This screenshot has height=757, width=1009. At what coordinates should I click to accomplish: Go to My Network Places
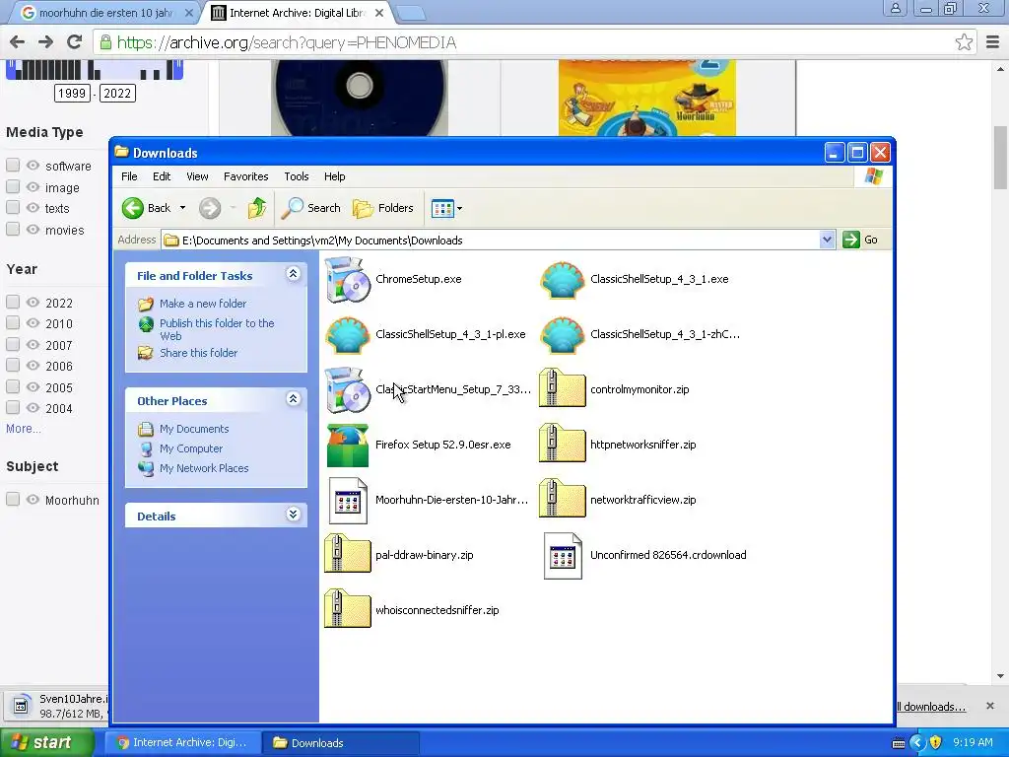[x=203, y=468]
